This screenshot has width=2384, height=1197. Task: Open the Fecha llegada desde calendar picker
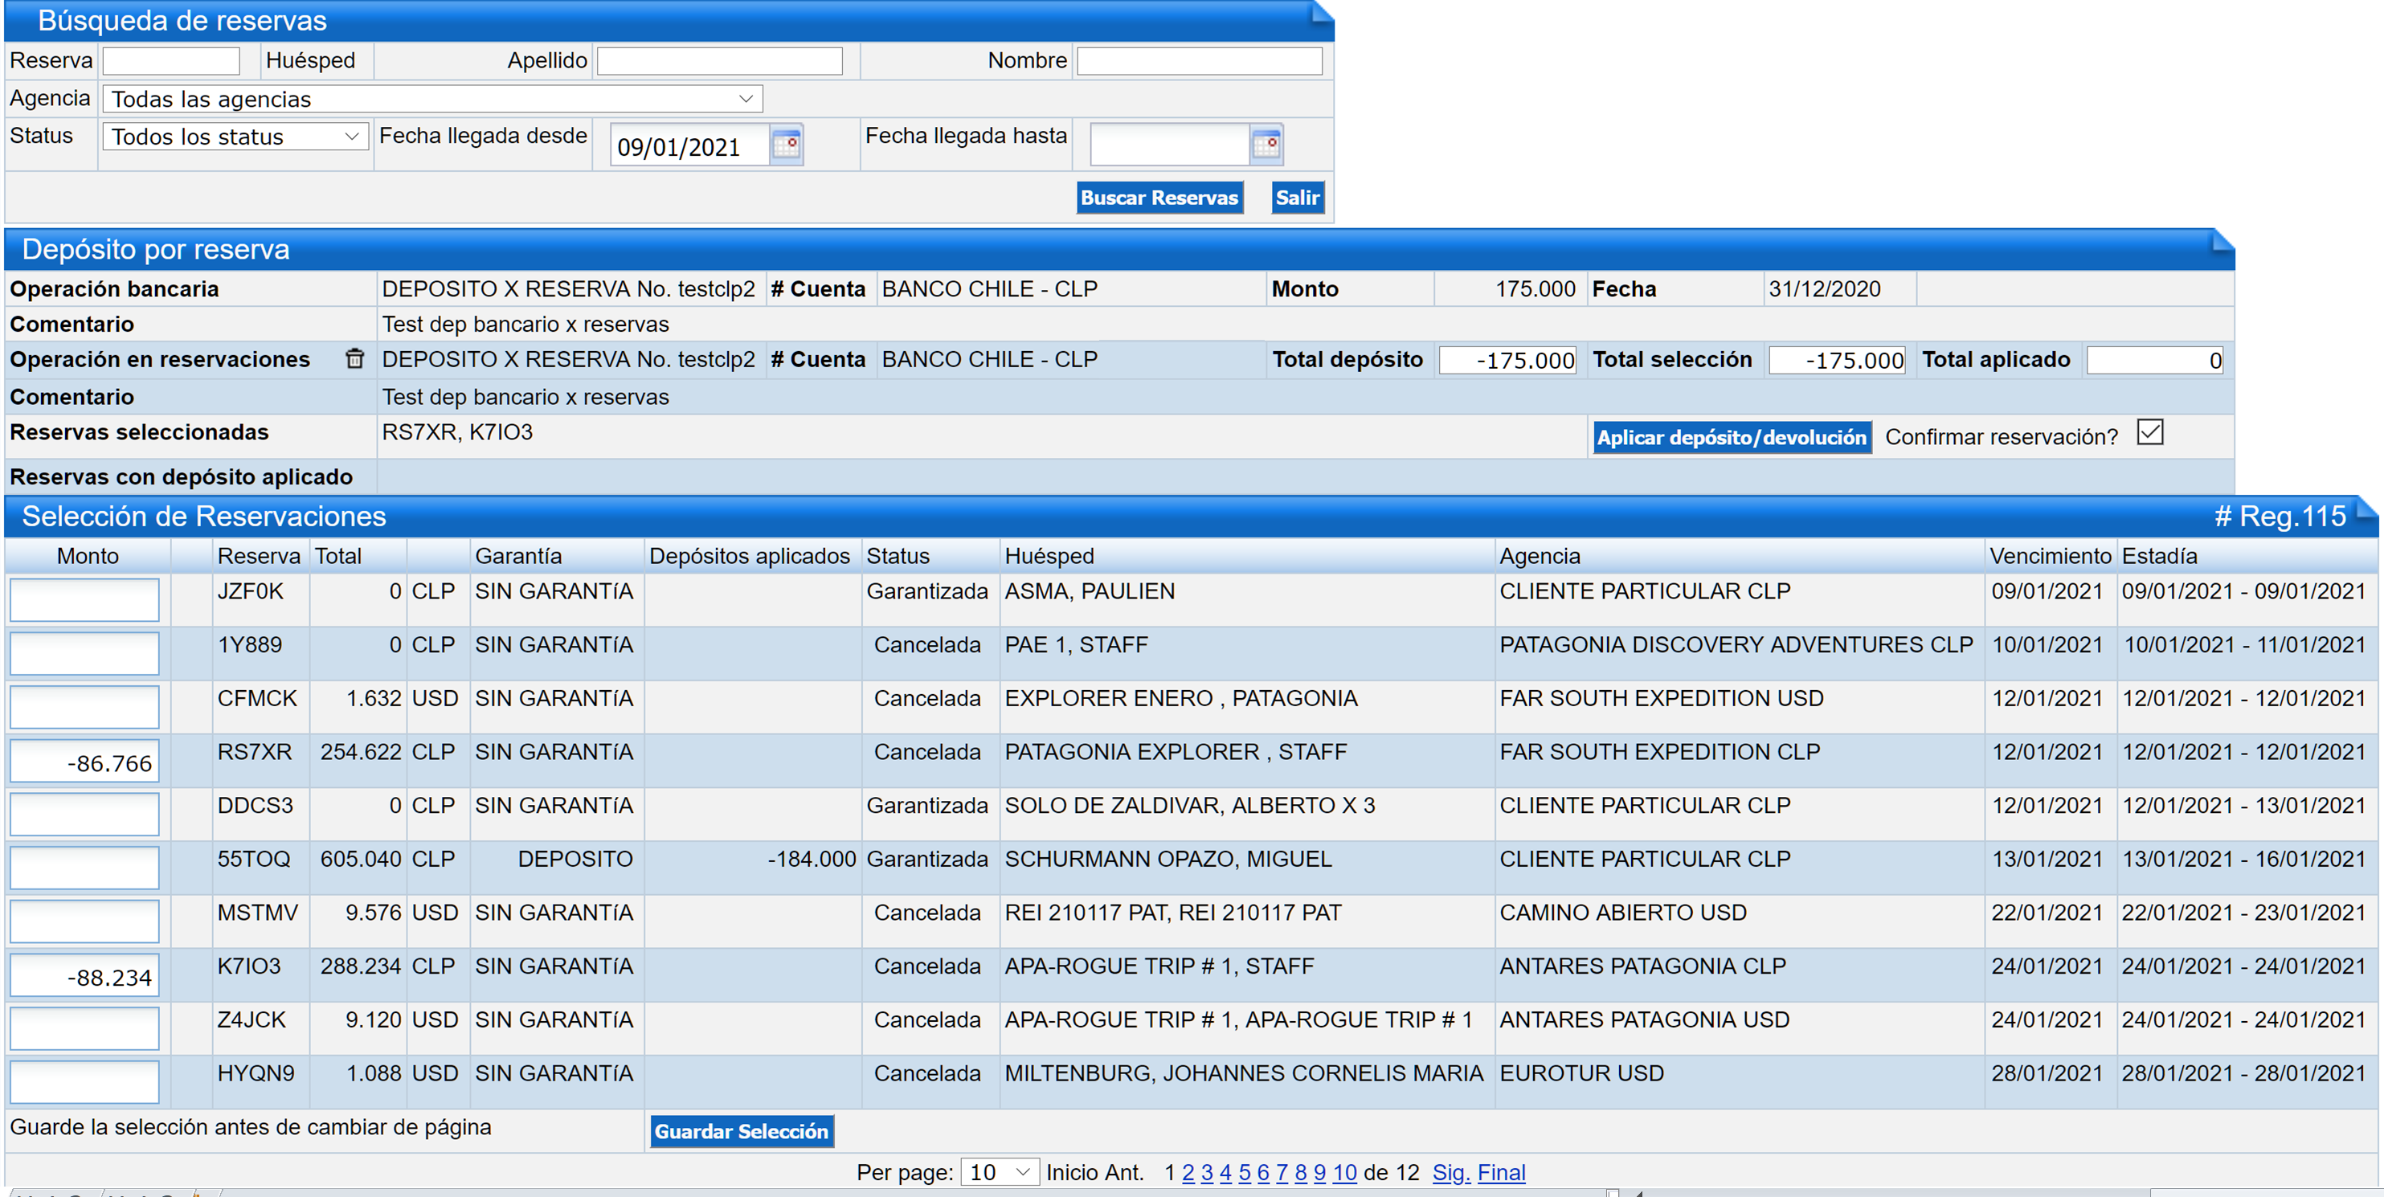point(786,145)
